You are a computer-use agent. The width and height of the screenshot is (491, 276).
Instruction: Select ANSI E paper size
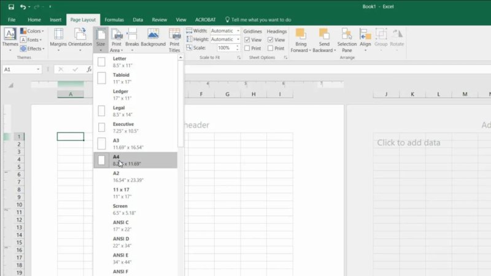coord(136,258)
